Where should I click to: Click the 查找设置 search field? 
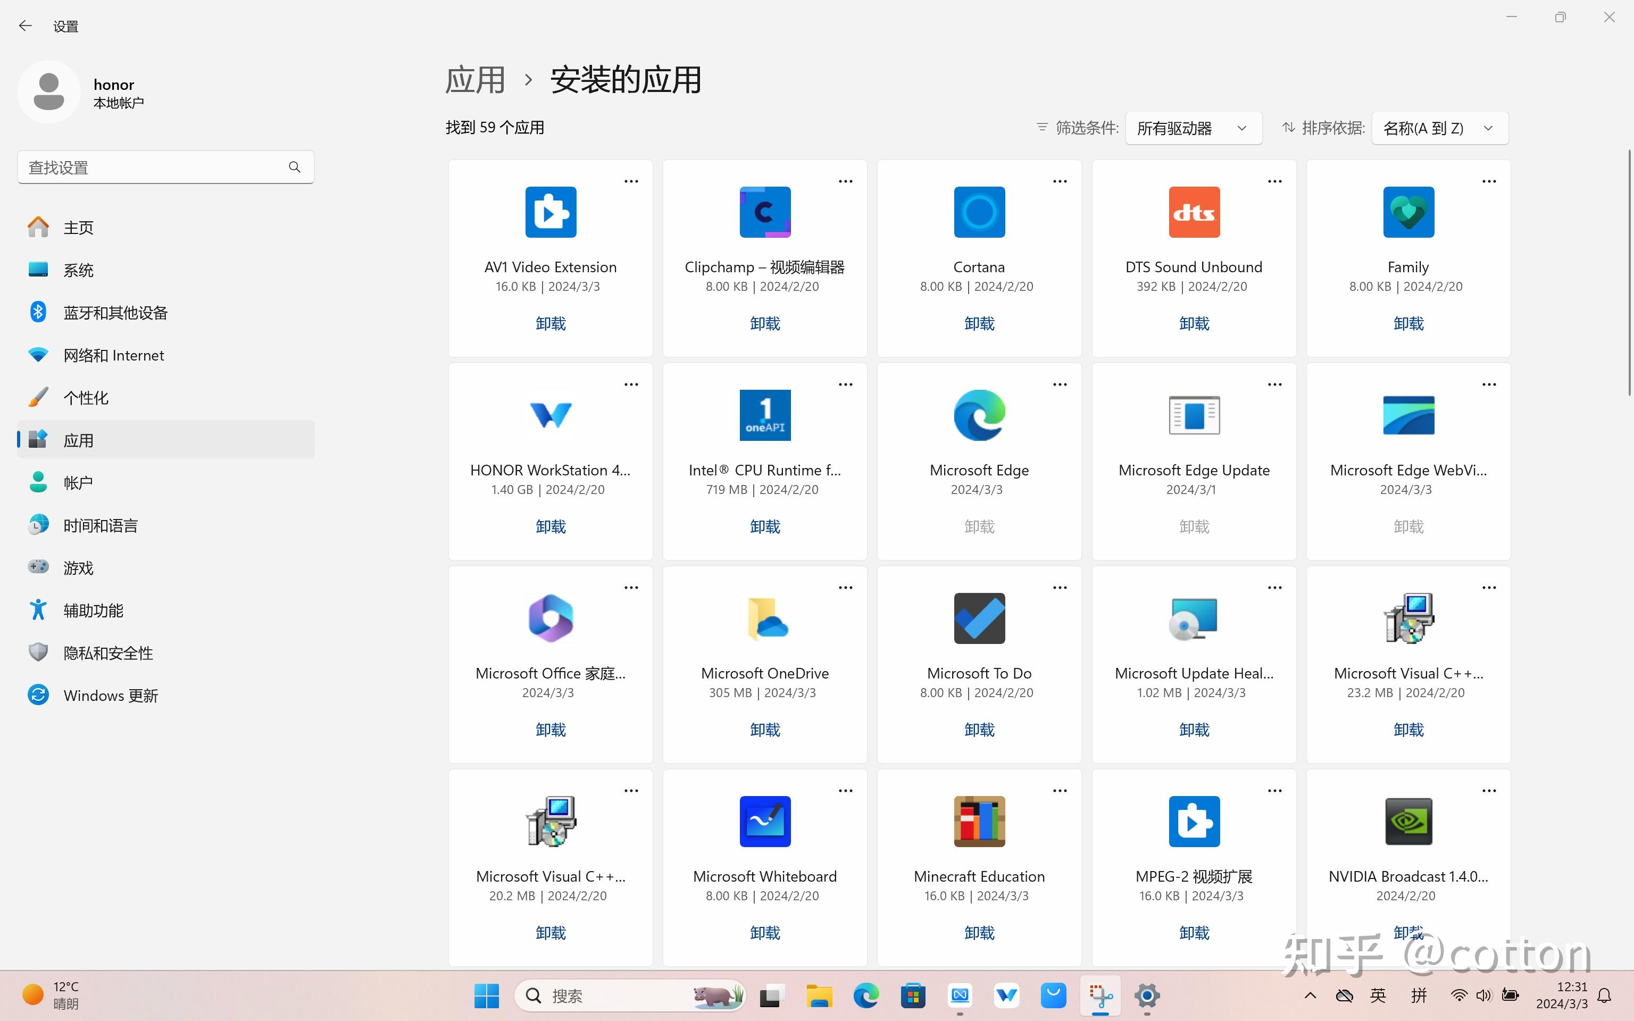pyautogui.click(x=165, y=167)
